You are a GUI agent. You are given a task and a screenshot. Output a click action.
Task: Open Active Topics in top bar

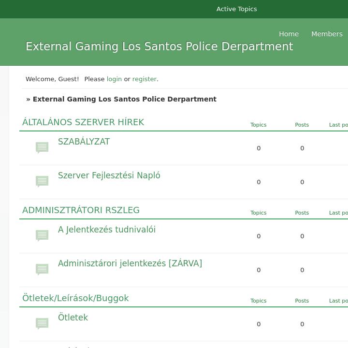coord(236,9)
